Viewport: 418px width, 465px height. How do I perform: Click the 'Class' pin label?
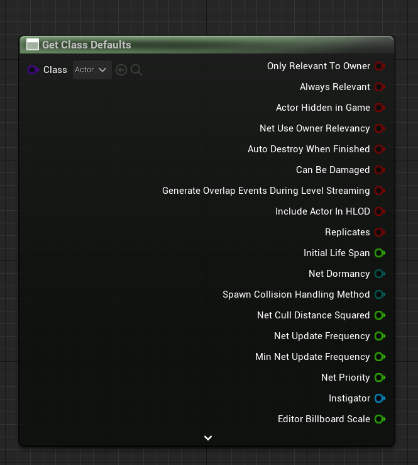pyautogui.click(x=55, y=70)
